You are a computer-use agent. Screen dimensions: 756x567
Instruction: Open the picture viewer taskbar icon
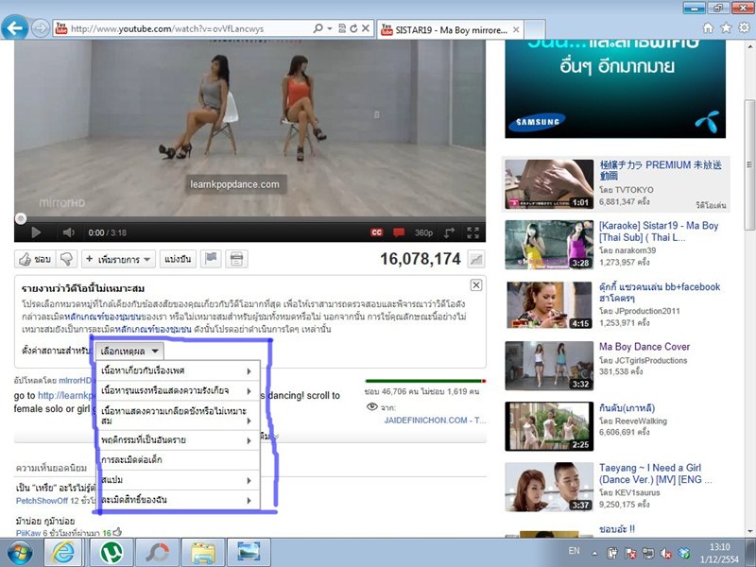pyautogui.click(x=249, y=553)
